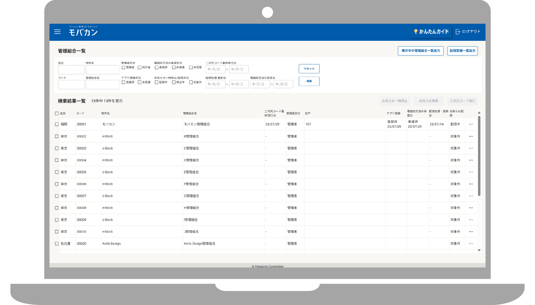This screenshot has width=535, height=305.
Task: Open three-dot menu for code 00001 row
Action: [471, 124]
